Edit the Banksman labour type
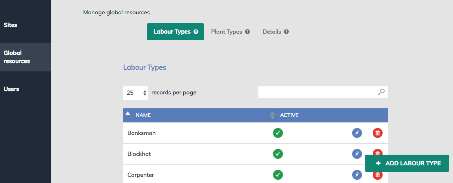453x183 pixels. coord(357,133)
